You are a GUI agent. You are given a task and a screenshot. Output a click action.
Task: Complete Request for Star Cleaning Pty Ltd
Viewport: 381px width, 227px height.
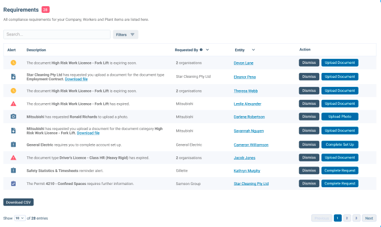click(339, 183)
